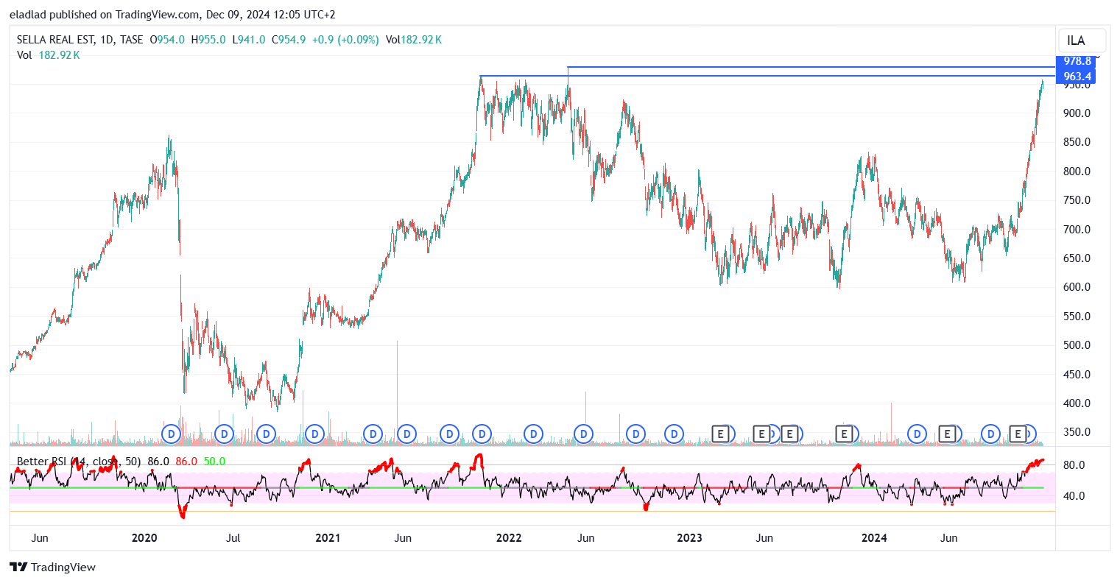Screen dimensions: 1120x583
Task: Select the 978.8 blue price label
Action: pyautogui.click(x=1076, y=61)
